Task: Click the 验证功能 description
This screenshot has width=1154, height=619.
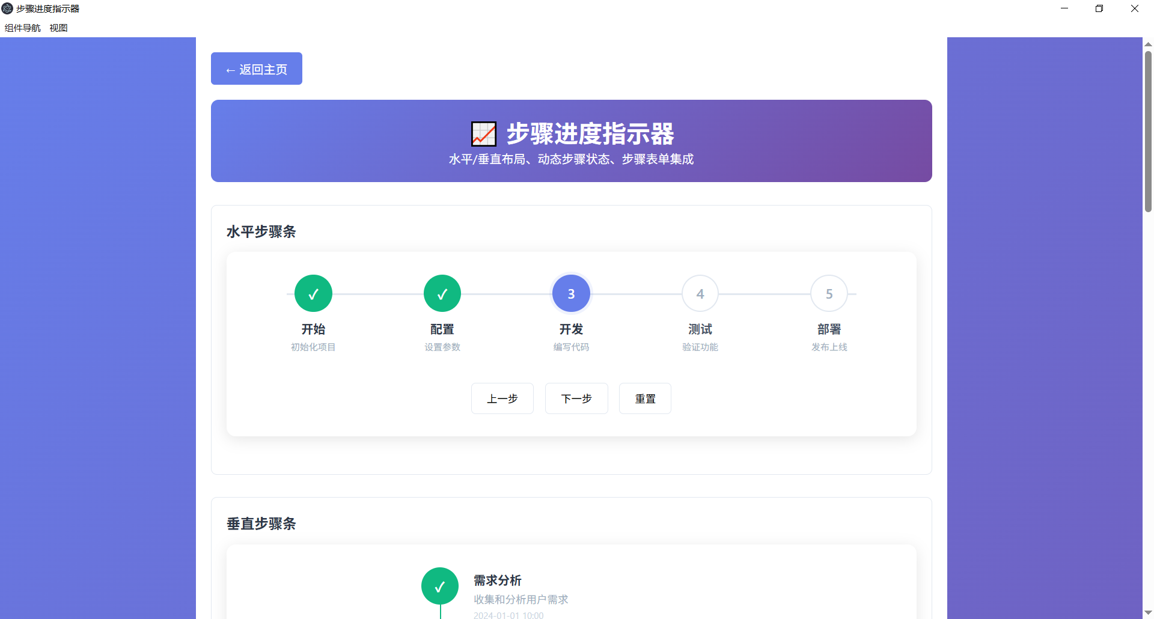Action: pyautogui.click(x=700, y=347)
